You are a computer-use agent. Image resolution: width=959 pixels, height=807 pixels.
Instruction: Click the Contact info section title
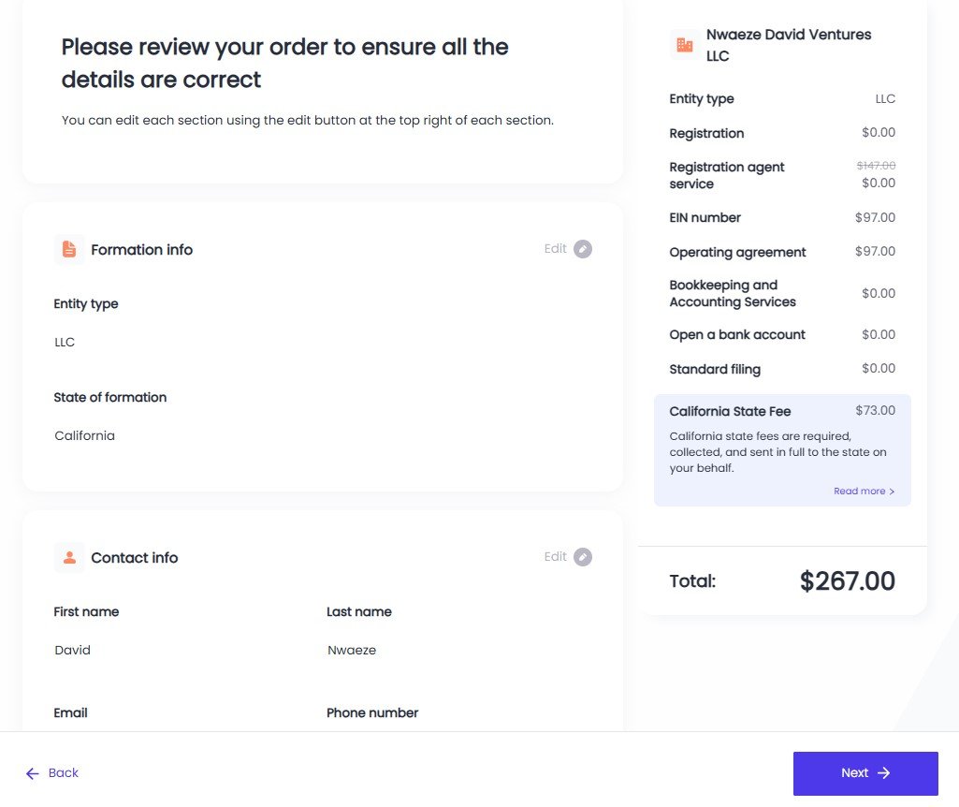135,557
